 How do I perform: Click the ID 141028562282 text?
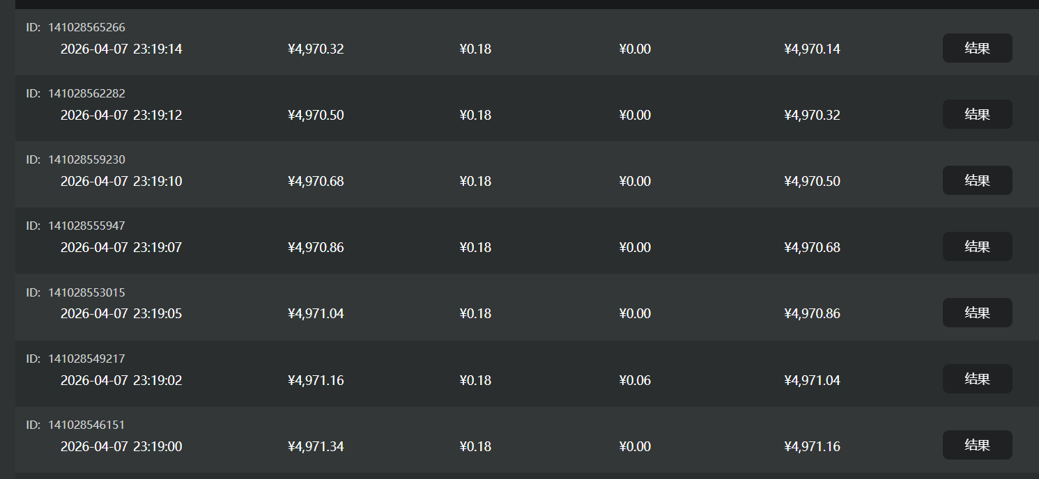pyautogui.click(x=86, y=93)
